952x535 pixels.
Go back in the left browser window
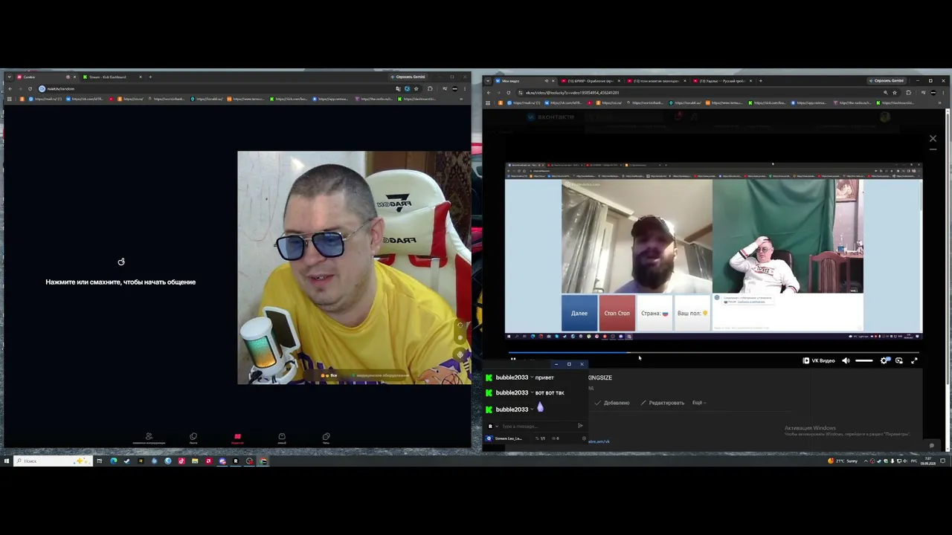click(x=10, y=88)
